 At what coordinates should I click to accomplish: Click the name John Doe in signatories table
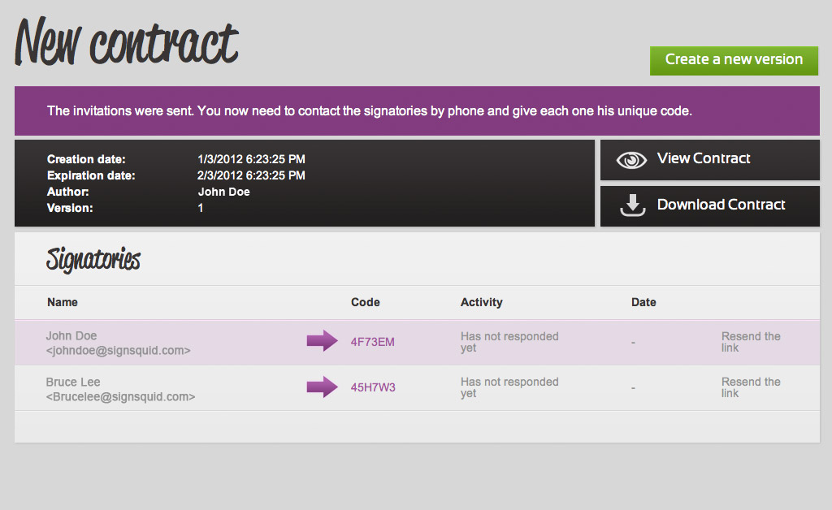[x=71, y=335]
